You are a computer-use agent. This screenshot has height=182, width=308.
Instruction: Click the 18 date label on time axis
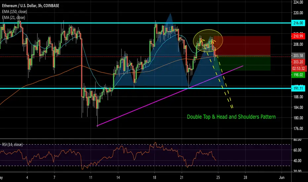[154, 177]
